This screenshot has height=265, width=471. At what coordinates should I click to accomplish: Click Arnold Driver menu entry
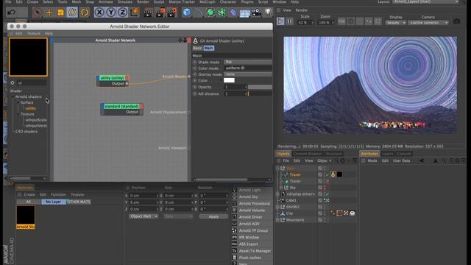click(250, 217)
